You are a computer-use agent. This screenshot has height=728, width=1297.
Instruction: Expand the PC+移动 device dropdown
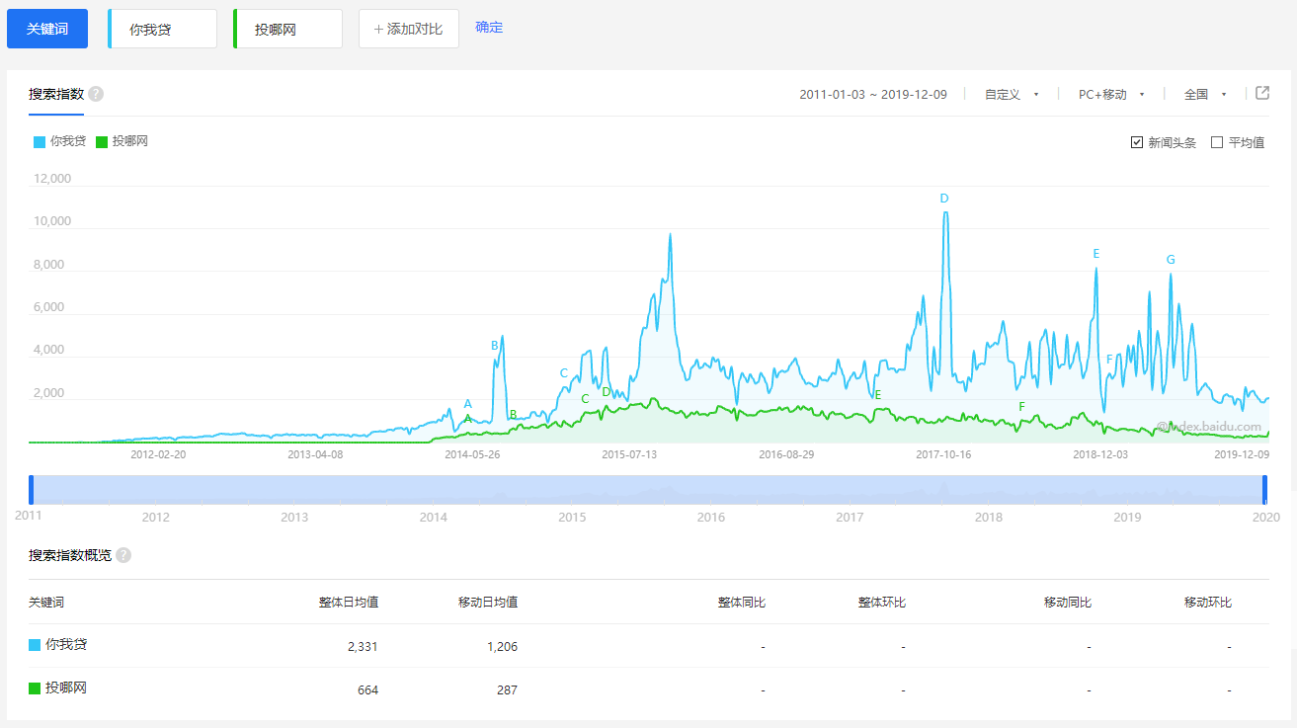pos(1111,95)
